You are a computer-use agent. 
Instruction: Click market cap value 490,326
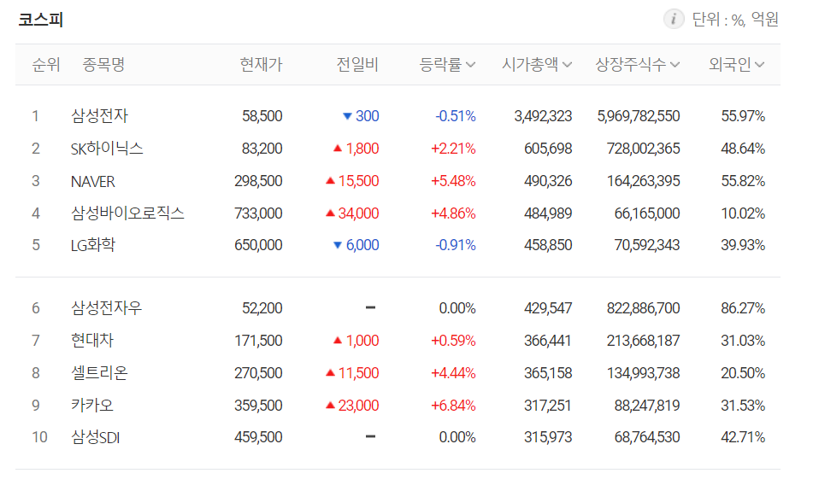tap(548, 181)
